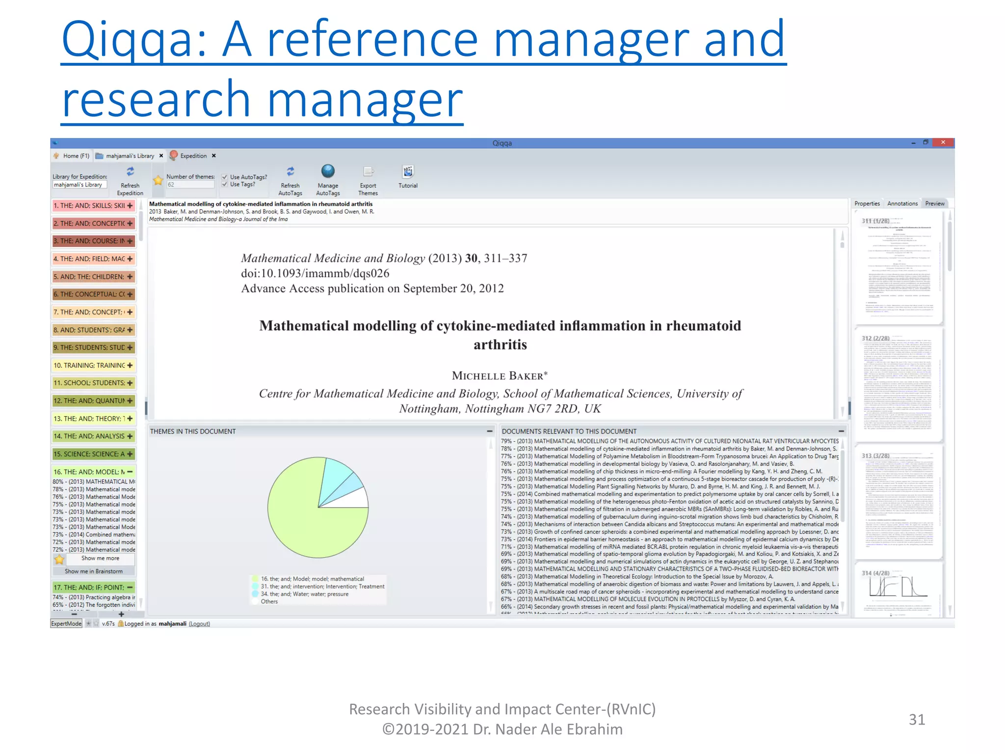Toggle the Use AutoTags checkbox

pos(224,177)
